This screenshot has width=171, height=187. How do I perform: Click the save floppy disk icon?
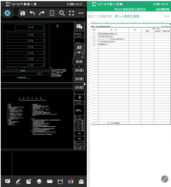(x=23, y=13)
